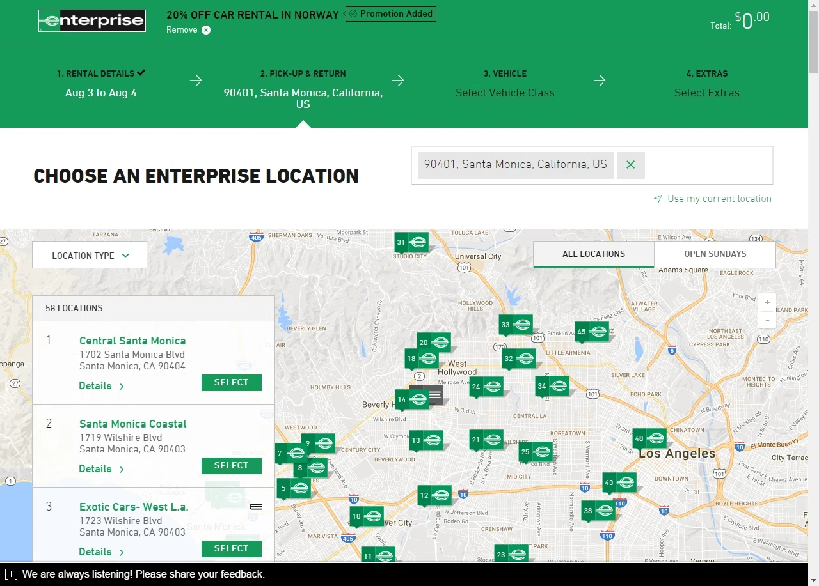Open the Santa Monica Coastal link
This screenshot has height=586, width=819.
(x=133, y=424)
